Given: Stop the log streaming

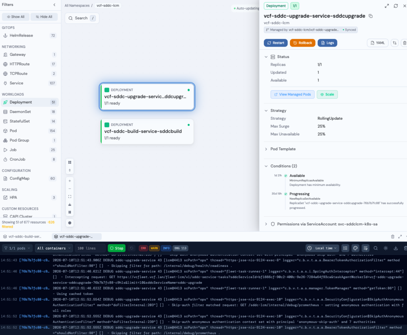Looking at the screenshot, I should 116,248.
